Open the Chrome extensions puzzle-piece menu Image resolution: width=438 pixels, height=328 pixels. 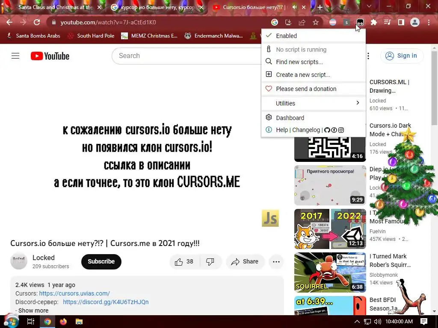pyautogui.click(x=374, y=22)
